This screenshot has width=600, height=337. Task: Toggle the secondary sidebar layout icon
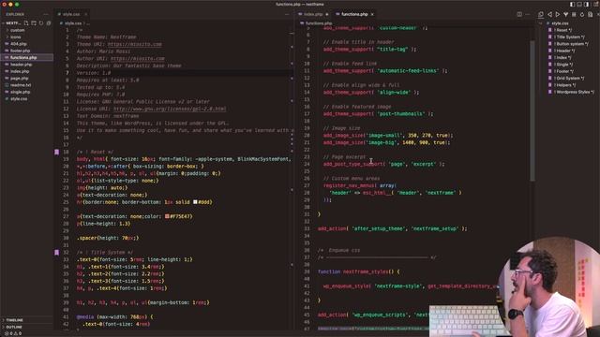pos(587,4)
